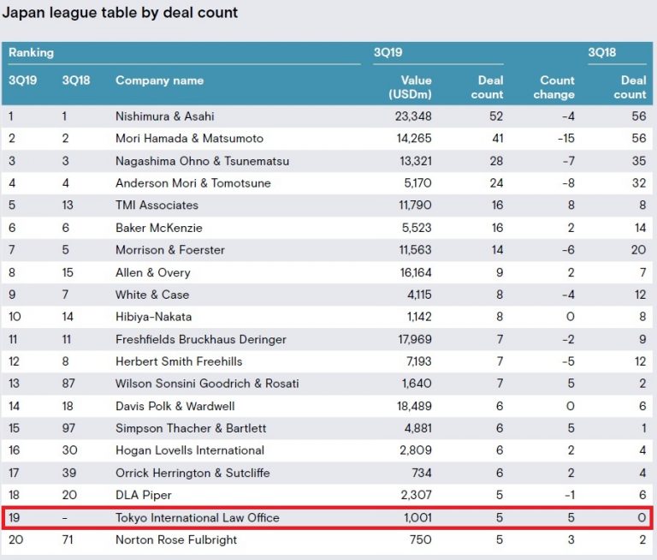This screenshot has width=657, height=560.
Task: Select value '16,164' for Allen & Overy
Action: coord(416,272)
